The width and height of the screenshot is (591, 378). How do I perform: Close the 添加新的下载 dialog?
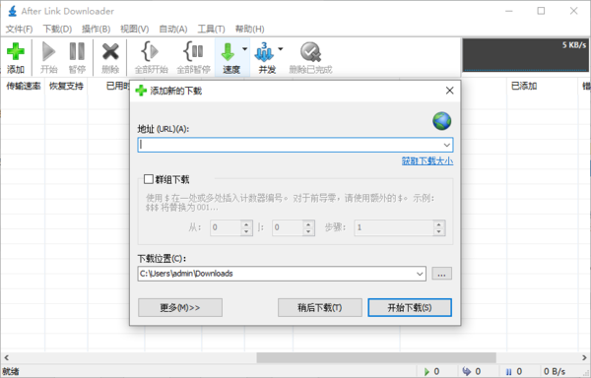tap(450, 91)
